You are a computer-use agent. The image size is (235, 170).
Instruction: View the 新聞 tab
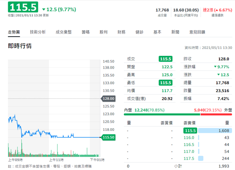pos(175,32)
